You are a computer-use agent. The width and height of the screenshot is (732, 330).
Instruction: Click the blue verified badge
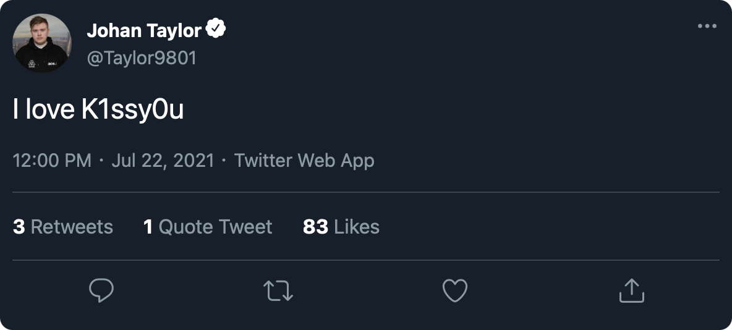[x=216, y=28]
